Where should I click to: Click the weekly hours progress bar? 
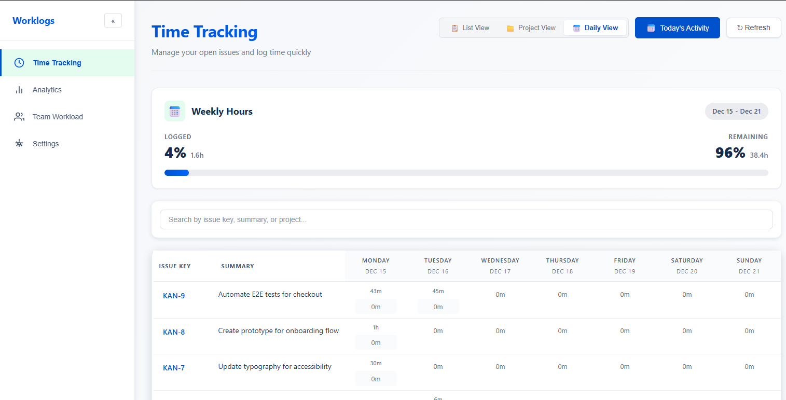tap(466, 172)
